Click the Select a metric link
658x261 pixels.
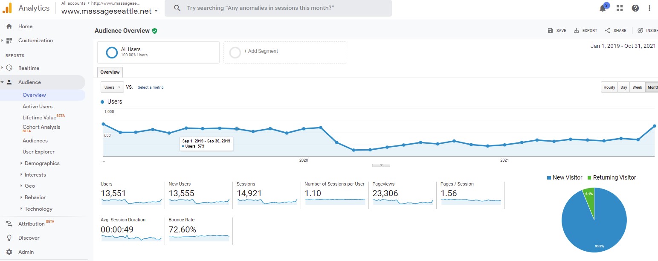coord(151,87)
